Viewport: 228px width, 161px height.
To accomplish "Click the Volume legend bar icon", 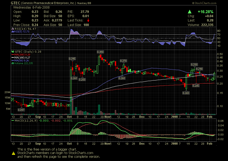I will [13, 63].
